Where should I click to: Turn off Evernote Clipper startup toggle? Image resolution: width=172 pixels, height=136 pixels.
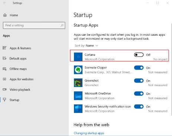point(139,68)
